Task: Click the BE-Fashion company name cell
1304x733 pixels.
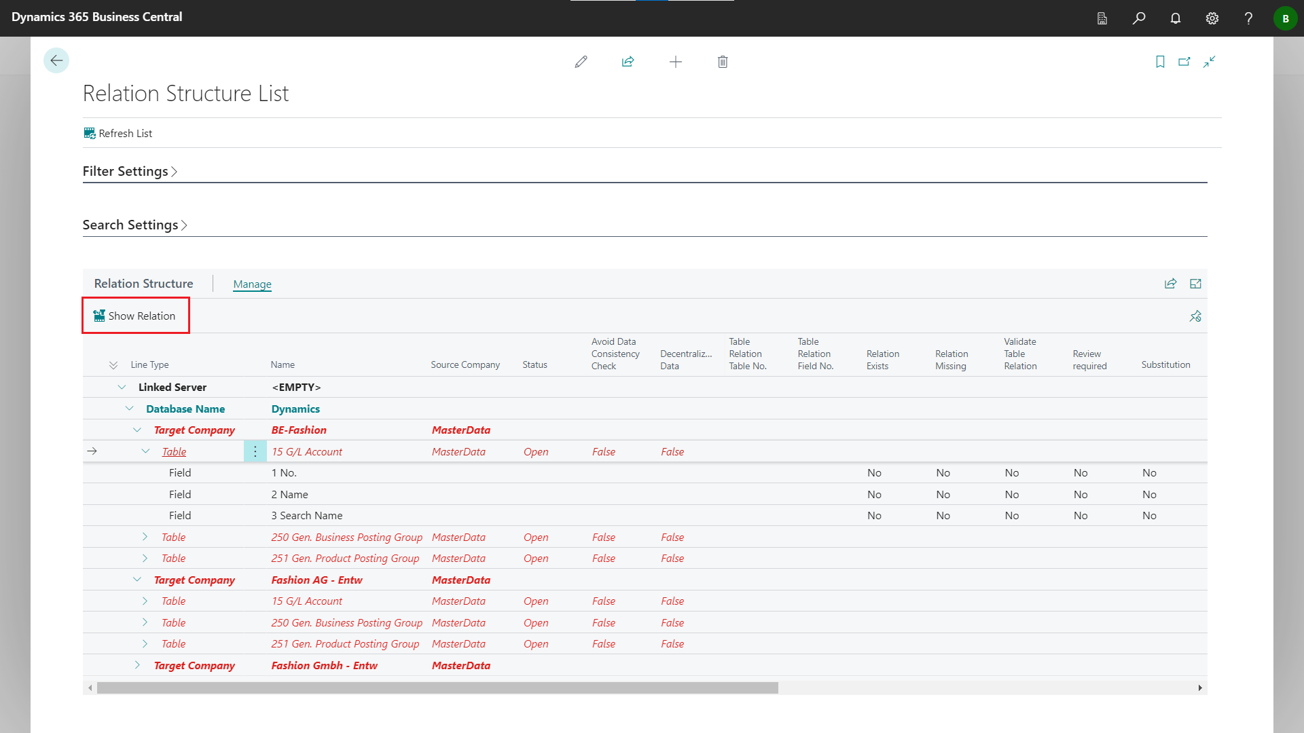Action: coord(299,430)
